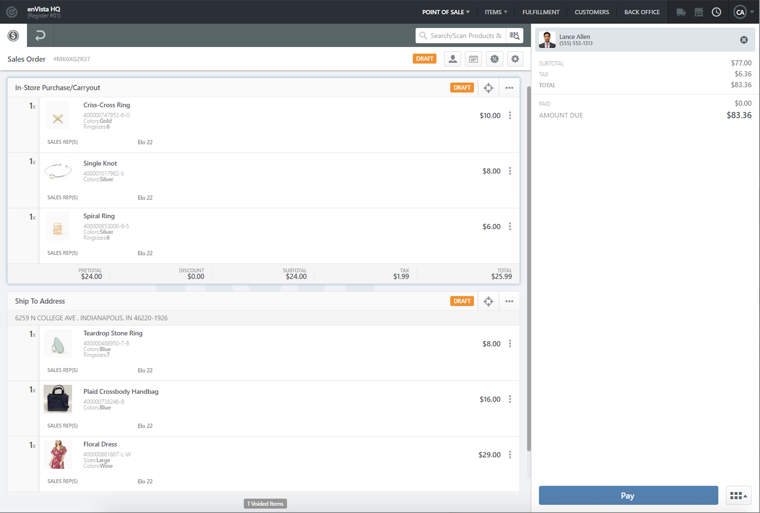The width and height of the screenshot is (760, 513).
Task: Click the return arrow icon tab
Action: coord(40,35)
